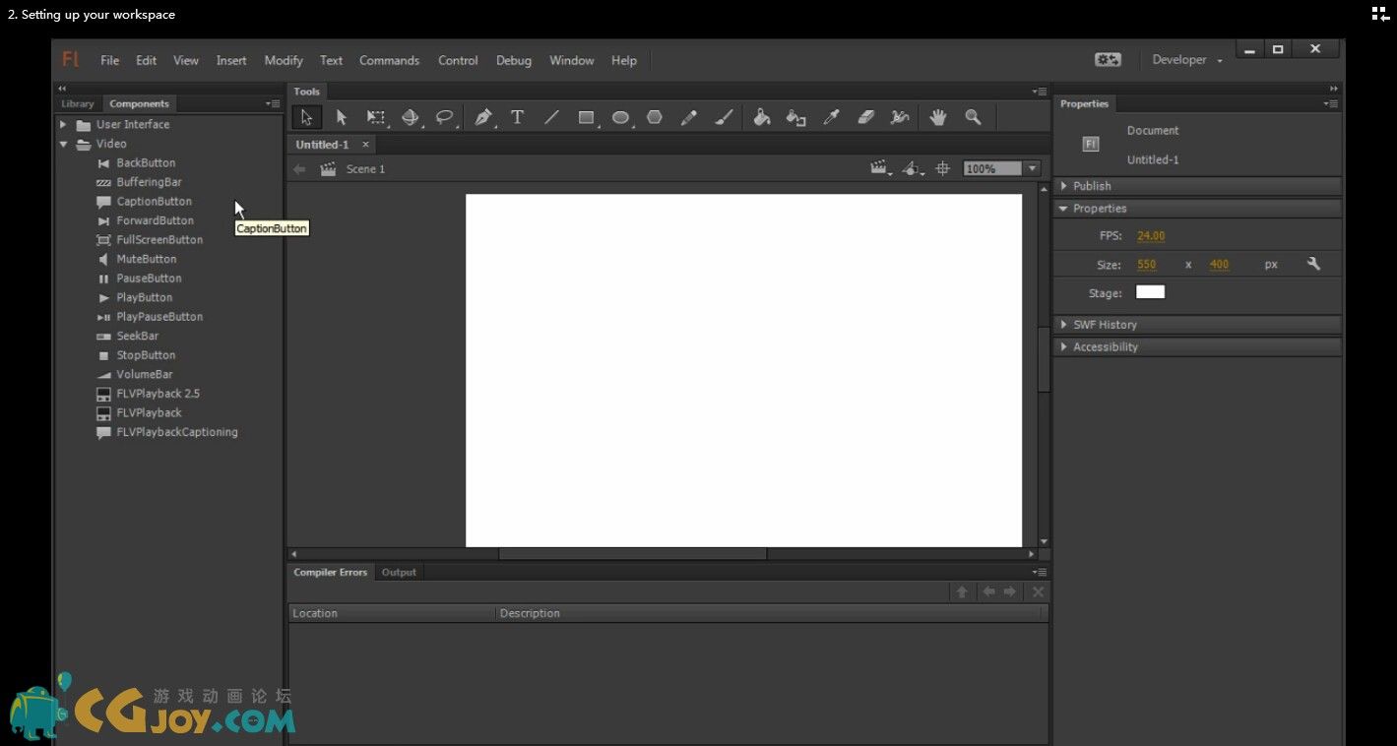1397x746 pixels.
Task: Open the Modify menu
Action: pyautogui.click(x=284, y=60)
